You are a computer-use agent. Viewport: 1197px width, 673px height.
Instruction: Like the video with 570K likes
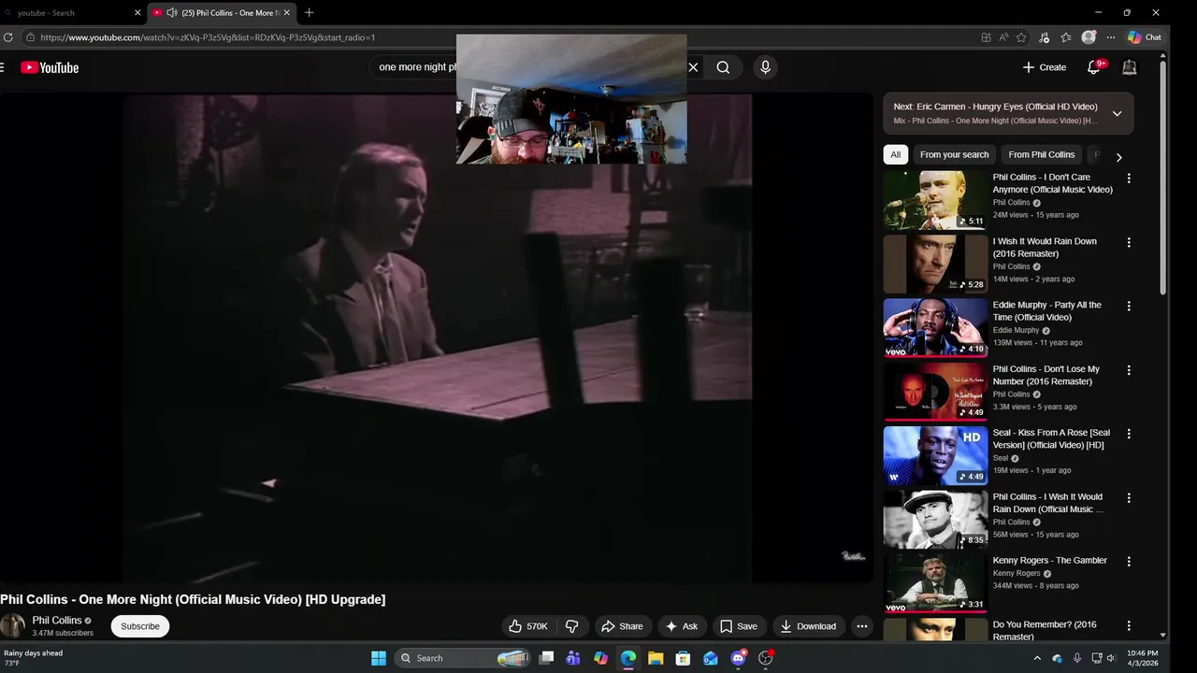tap(527, 626)
